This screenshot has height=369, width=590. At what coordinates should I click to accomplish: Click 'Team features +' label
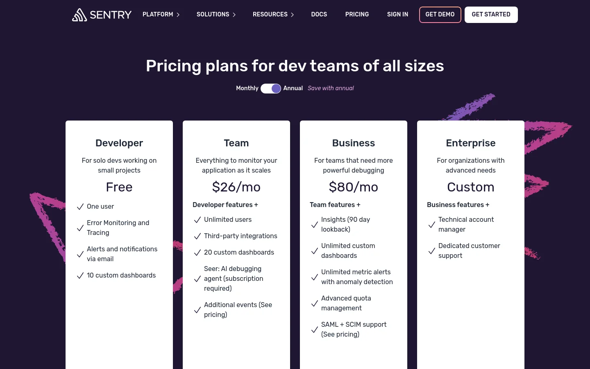click(x=335, y=205)
